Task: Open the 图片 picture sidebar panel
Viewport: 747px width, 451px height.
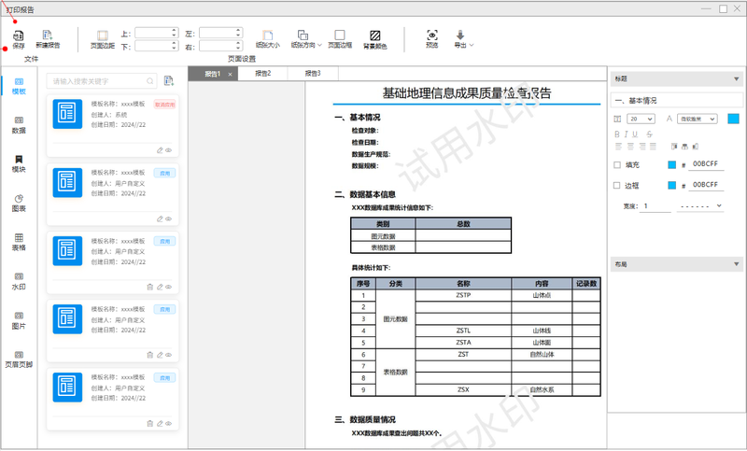Action: pos(19,320)
